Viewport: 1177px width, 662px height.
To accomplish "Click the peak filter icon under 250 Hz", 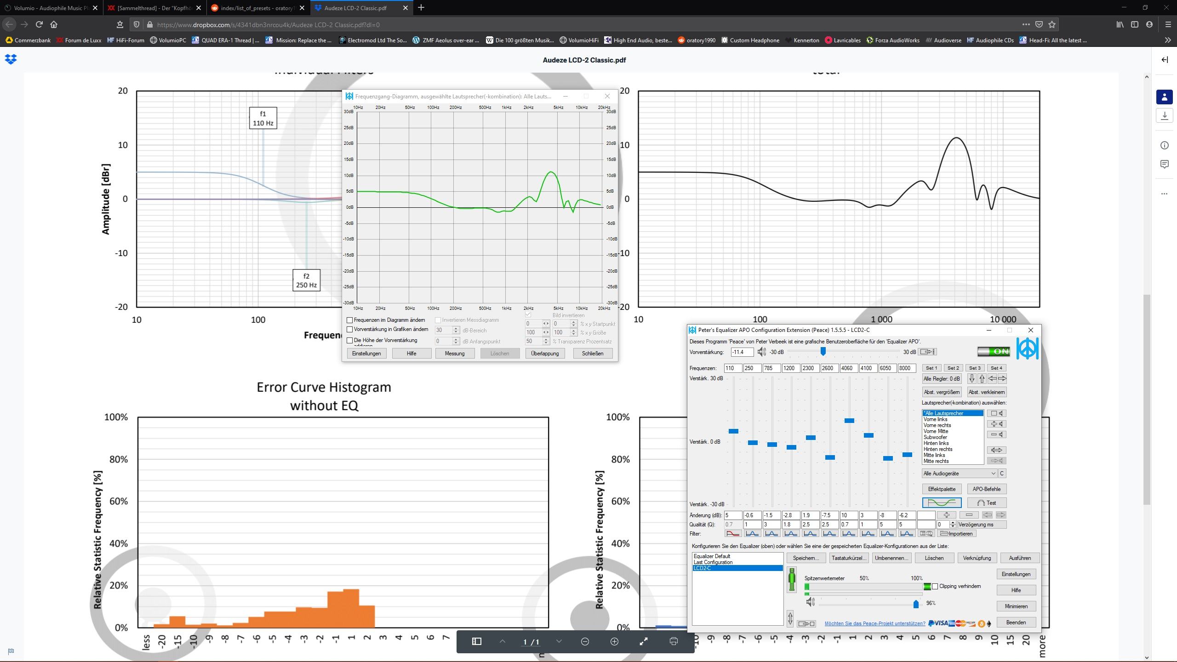I will tap(752, 534).
